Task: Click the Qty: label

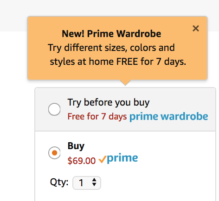Action: [x=59, y=182]
